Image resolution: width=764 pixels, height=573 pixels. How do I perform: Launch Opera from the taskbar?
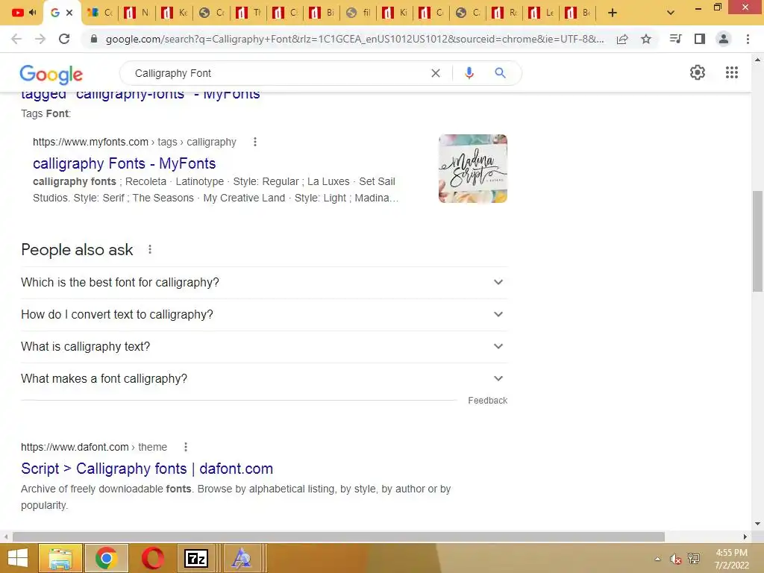tap(152, 558)
